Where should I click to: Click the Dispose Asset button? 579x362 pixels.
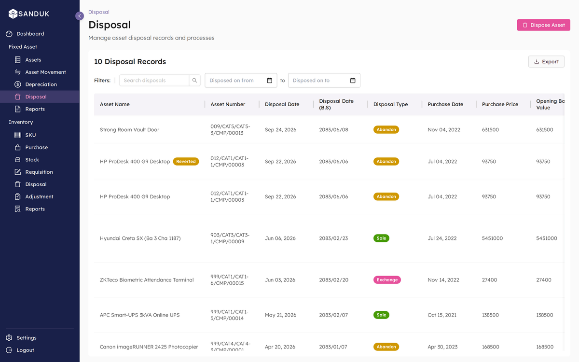tap(544, 25)
